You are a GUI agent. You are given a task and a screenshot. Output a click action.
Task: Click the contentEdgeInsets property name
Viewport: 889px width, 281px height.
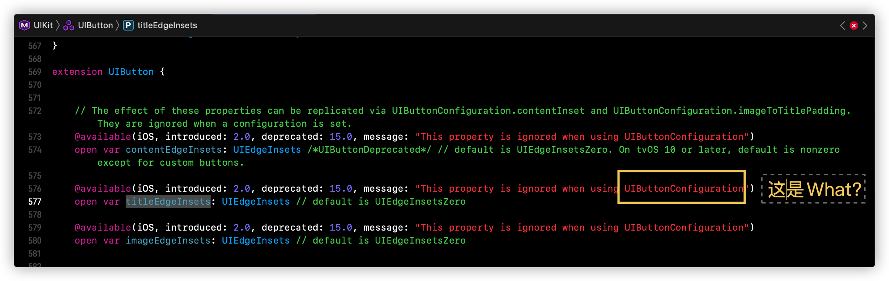(174, 150)
